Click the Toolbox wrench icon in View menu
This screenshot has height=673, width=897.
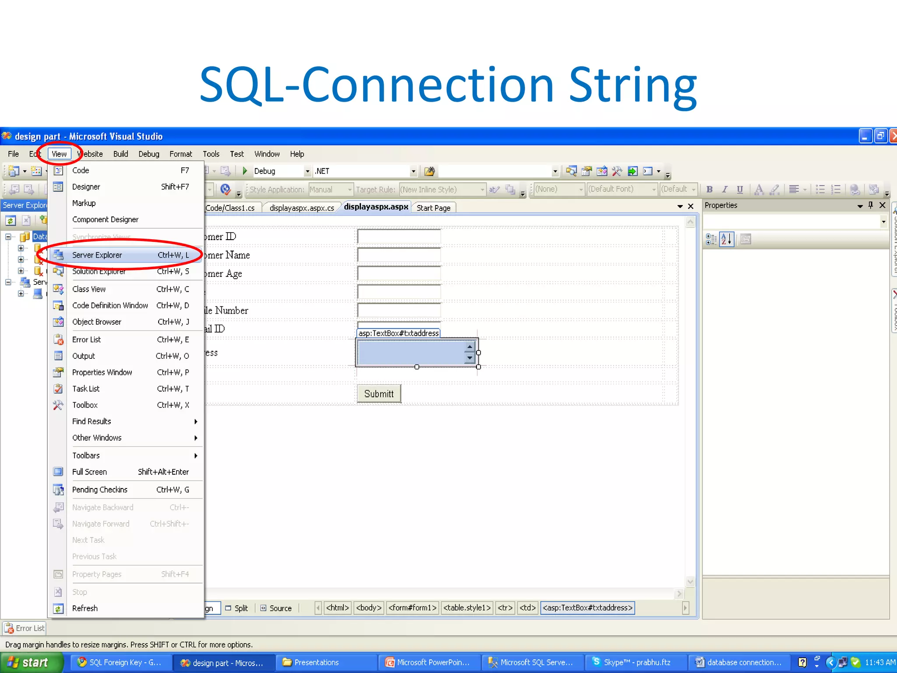58,405
